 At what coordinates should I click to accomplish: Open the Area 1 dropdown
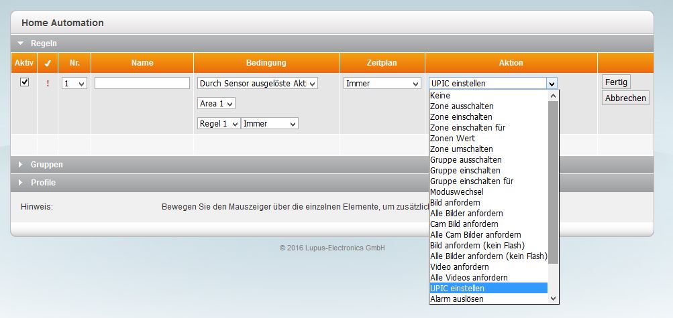pos(216,104)
